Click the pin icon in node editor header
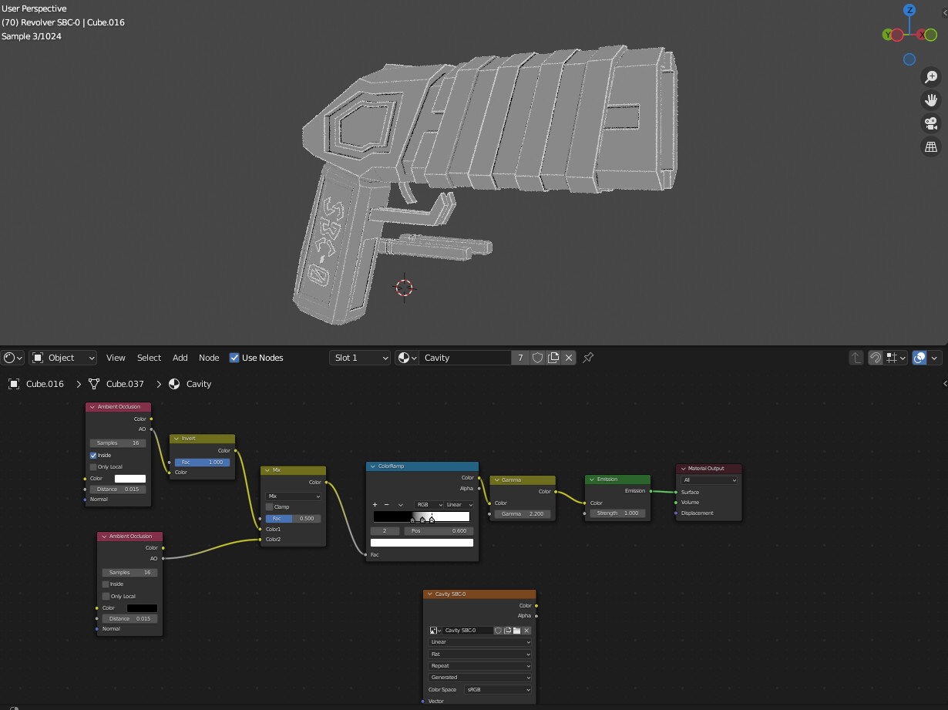Image resolution: width=948 pixels, height=710 pixels. click(588, 358)
